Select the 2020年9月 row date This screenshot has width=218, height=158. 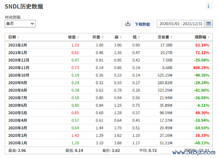click(17, 83)
